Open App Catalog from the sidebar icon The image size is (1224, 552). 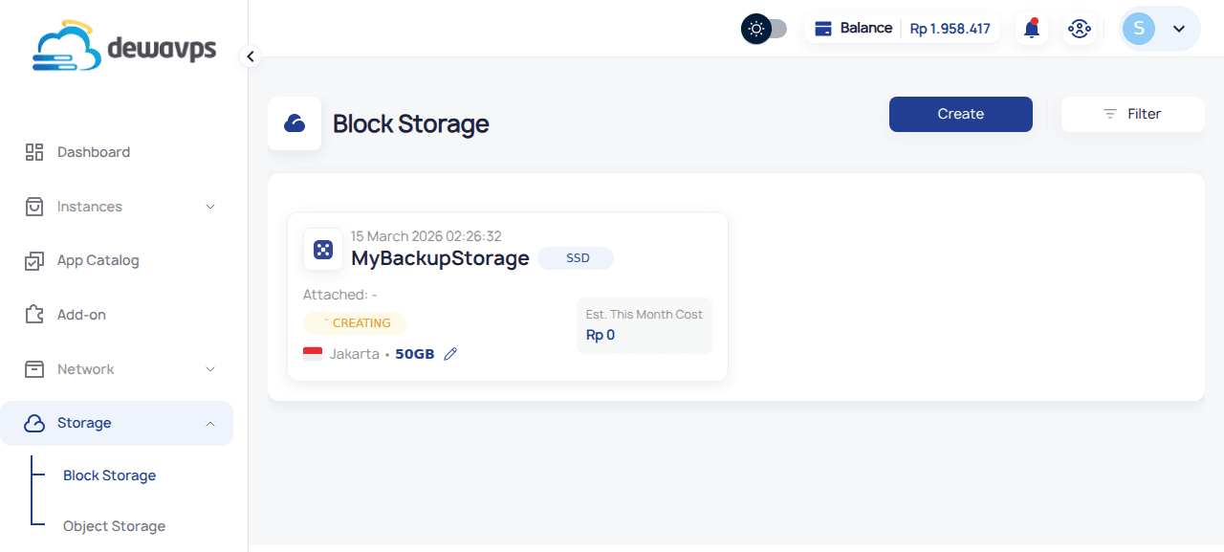34,260
